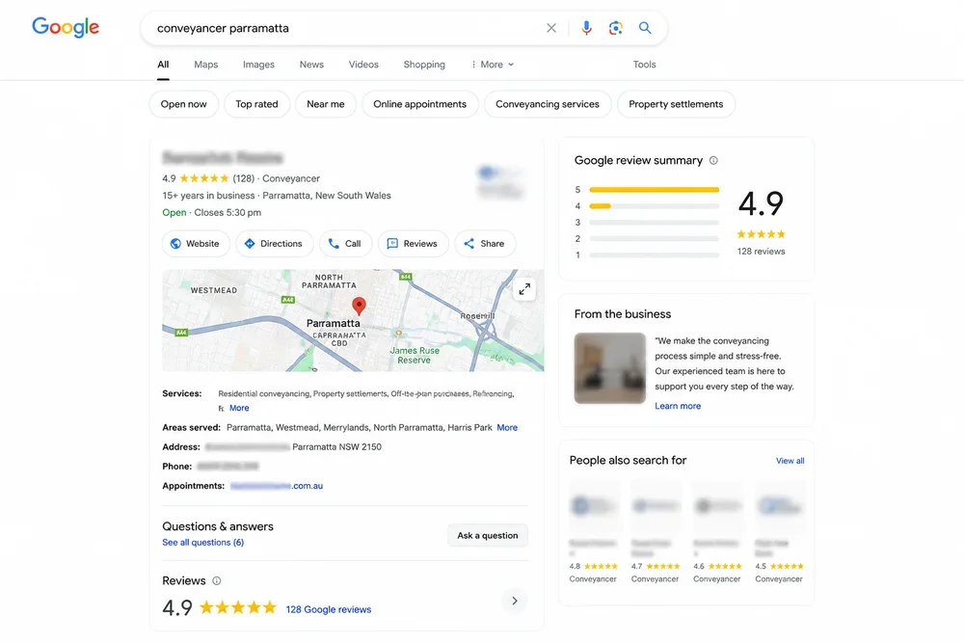The height and width of the screenshot is (643, 964).
Task: Click Closes 5:30 pm hours text
Action: (228, 212)
